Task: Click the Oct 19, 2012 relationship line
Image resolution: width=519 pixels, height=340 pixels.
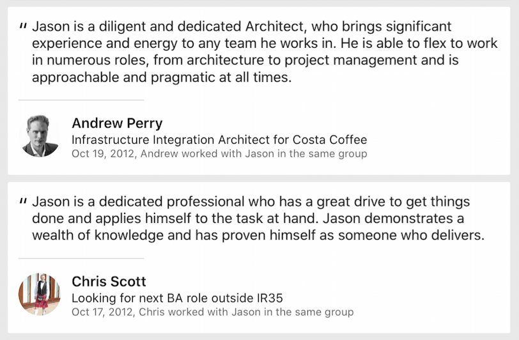Action: pos(219,153)
